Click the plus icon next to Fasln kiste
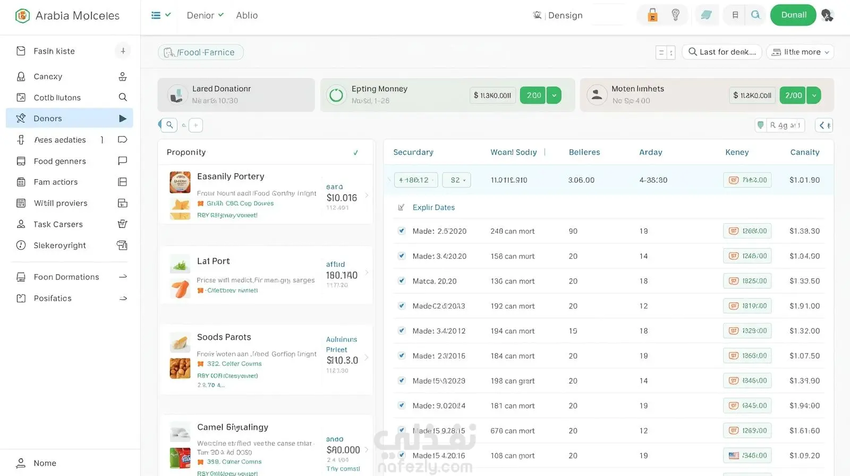 click(123, 51)
